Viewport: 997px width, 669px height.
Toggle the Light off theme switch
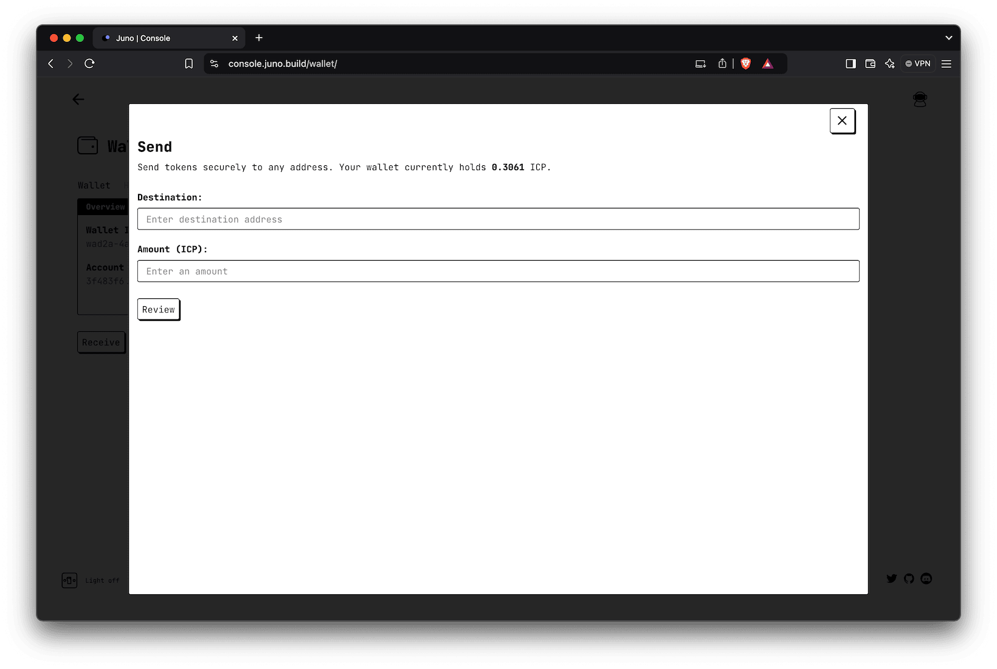[x=69, y=580]
